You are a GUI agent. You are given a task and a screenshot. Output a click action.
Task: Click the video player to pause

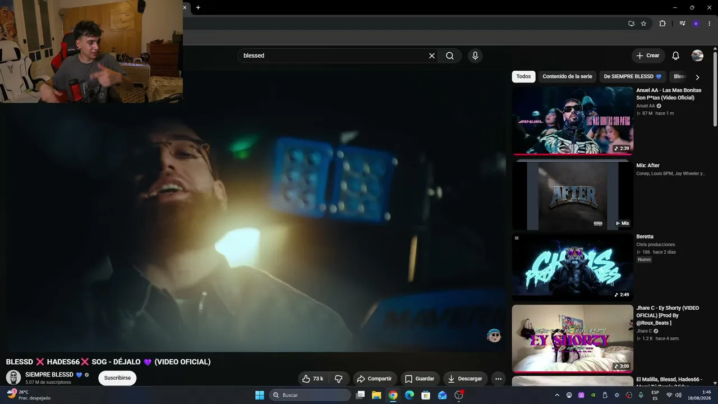tap(256, 212)
